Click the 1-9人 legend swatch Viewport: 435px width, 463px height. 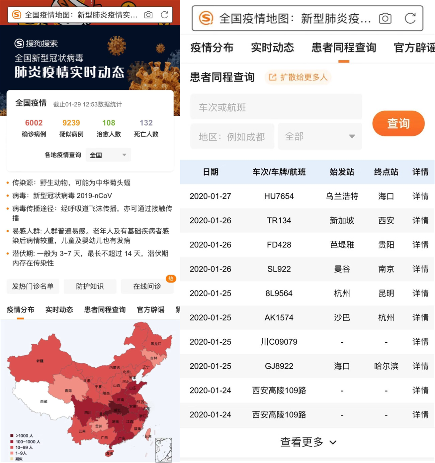(12, 453)
